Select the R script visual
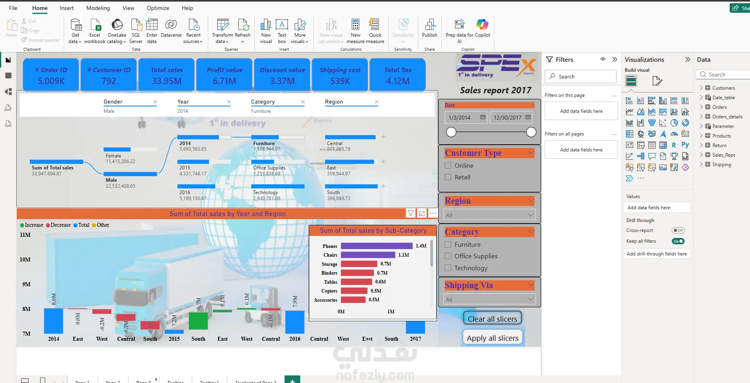The height and width of the screenshot is (383, 750). 674,145
